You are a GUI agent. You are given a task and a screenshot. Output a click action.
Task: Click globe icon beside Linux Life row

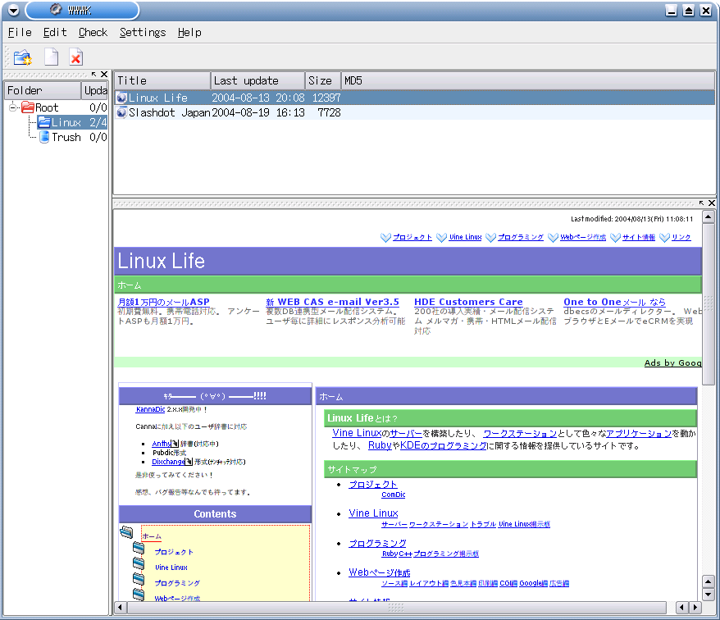click(121, 98)
